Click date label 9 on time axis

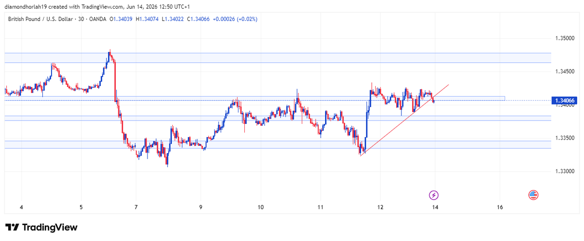pos(201,207)
